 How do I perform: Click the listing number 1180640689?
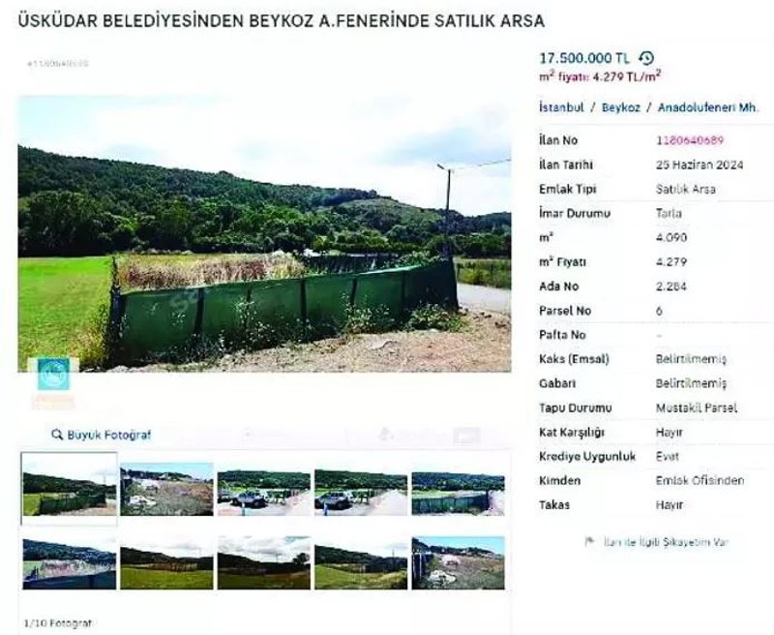coord(690,140)
